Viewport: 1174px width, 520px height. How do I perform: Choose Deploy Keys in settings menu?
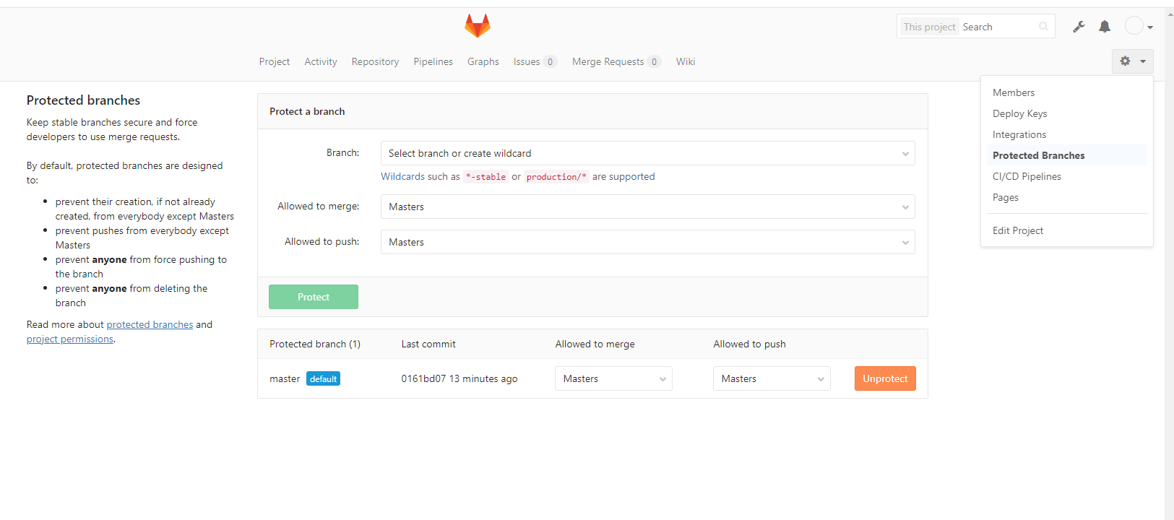(1066, 113)
